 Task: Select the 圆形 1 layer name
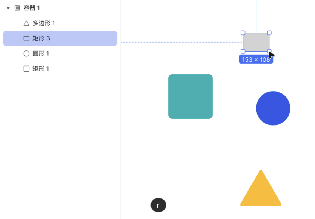click(41, 53)
